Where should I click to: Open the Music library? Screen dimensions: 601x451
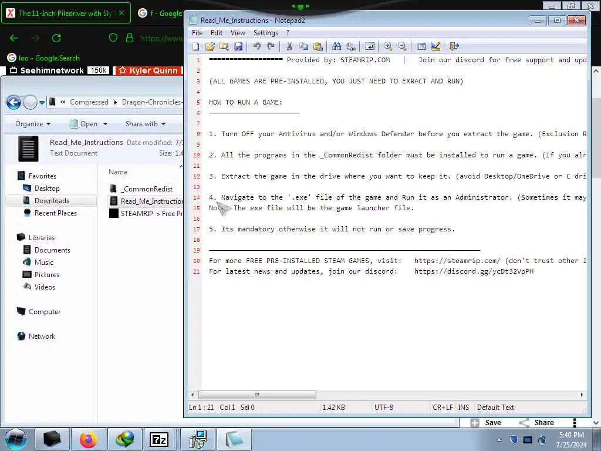click(x=43, y=262)
